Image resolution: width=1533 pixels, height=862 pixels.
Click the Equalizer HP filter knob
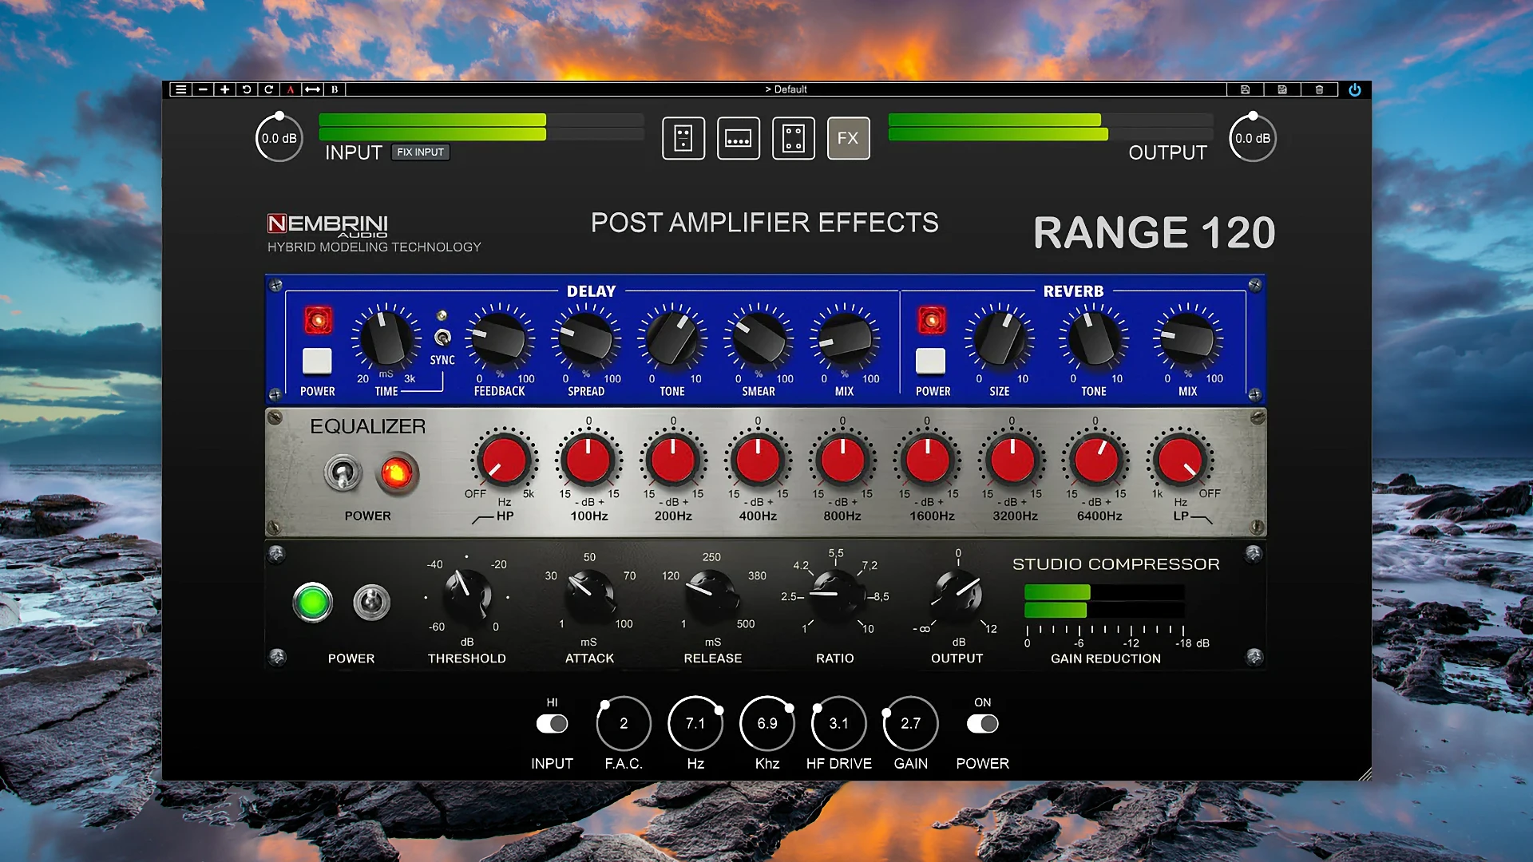tap(504, 460)
